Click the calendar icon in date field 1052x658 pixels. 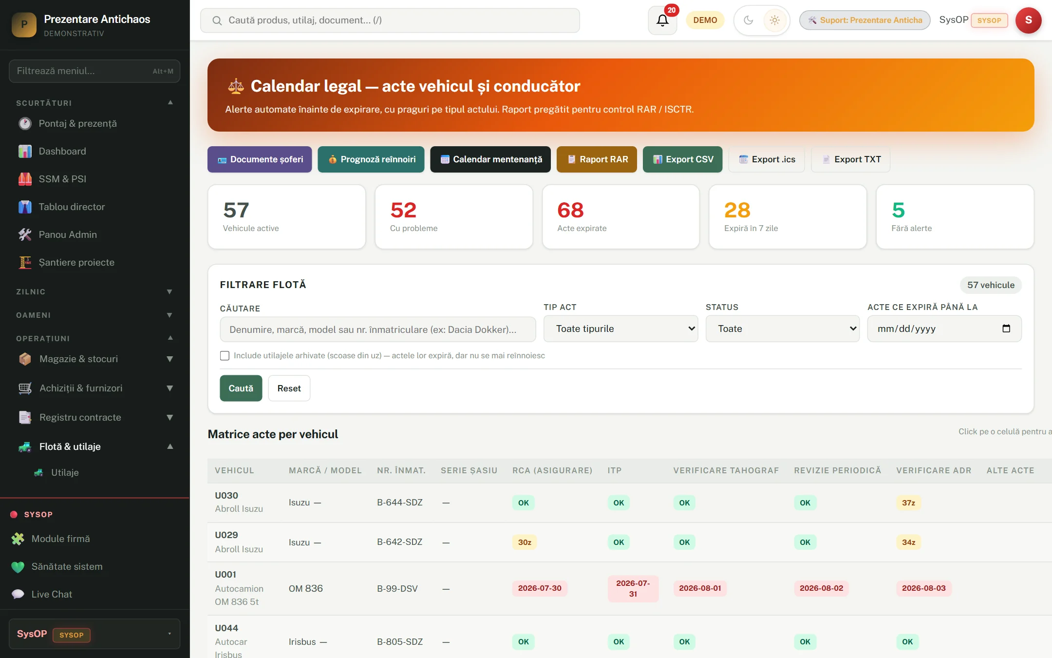click(1006, 329)
